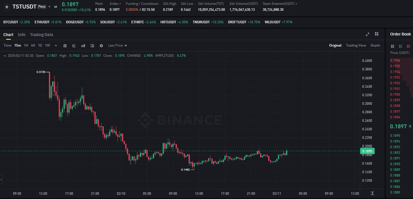Click ask price 0.1906 in order book
This screenshot has width=413, height=199.
[x=395, y=60]
